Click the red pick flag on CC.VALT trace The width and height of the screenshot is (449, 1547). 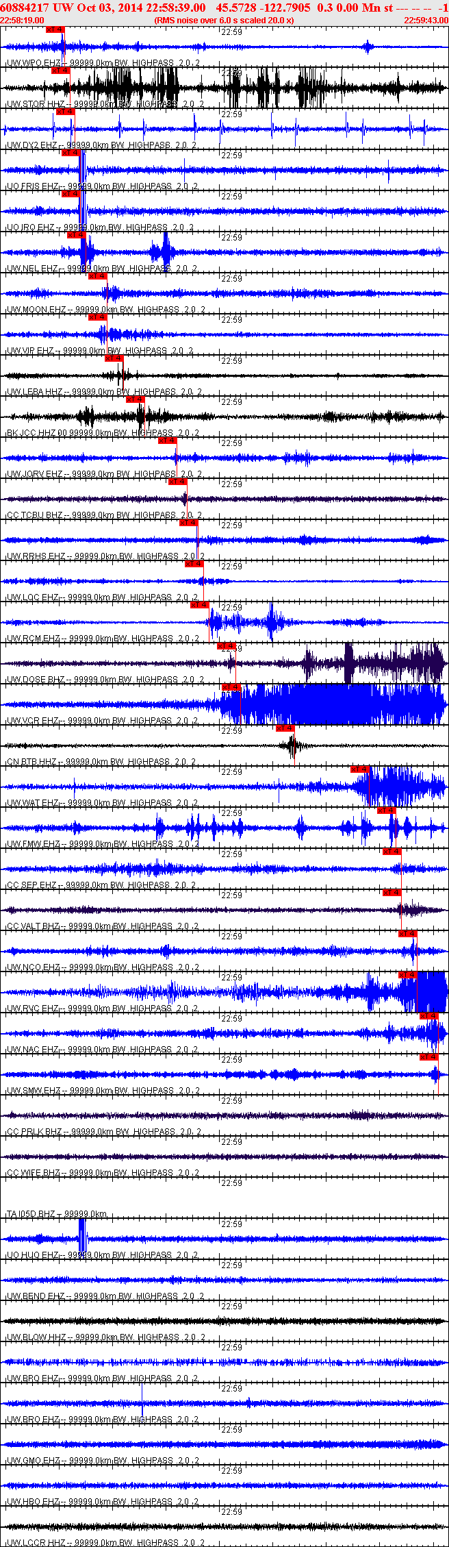click(392, 892)
